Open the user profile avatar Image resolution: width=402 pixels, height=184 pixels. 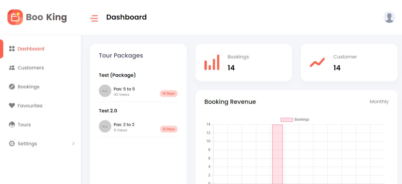pyautogui.click(x=389, y=17)
